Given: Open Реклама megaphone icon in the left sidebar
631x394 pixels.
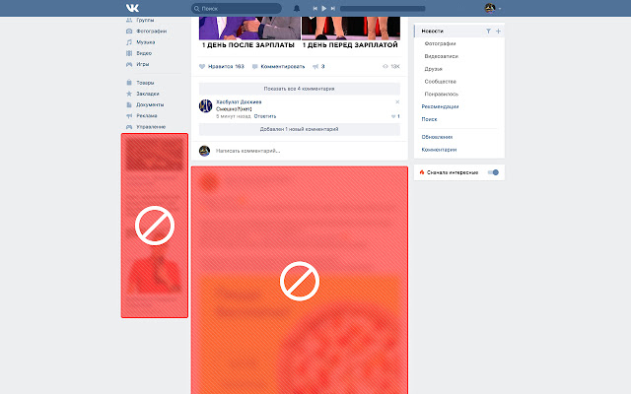Looking at the screenshot, I should tap(129, 116).
